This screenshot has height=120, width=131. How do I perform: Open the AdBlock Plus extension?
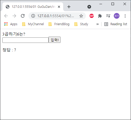coord(92,16)
